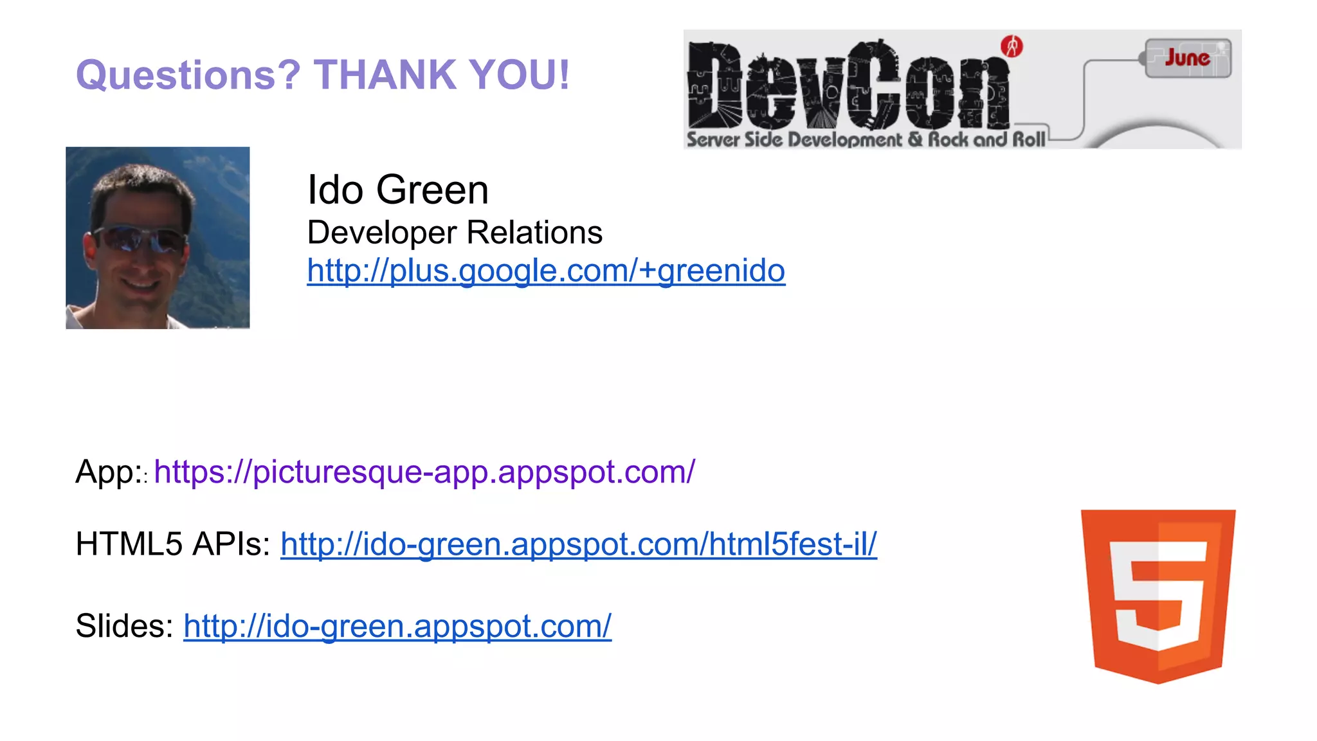
Task: Open the ido-green.appspot.com slides link
Action: [397, 626]
